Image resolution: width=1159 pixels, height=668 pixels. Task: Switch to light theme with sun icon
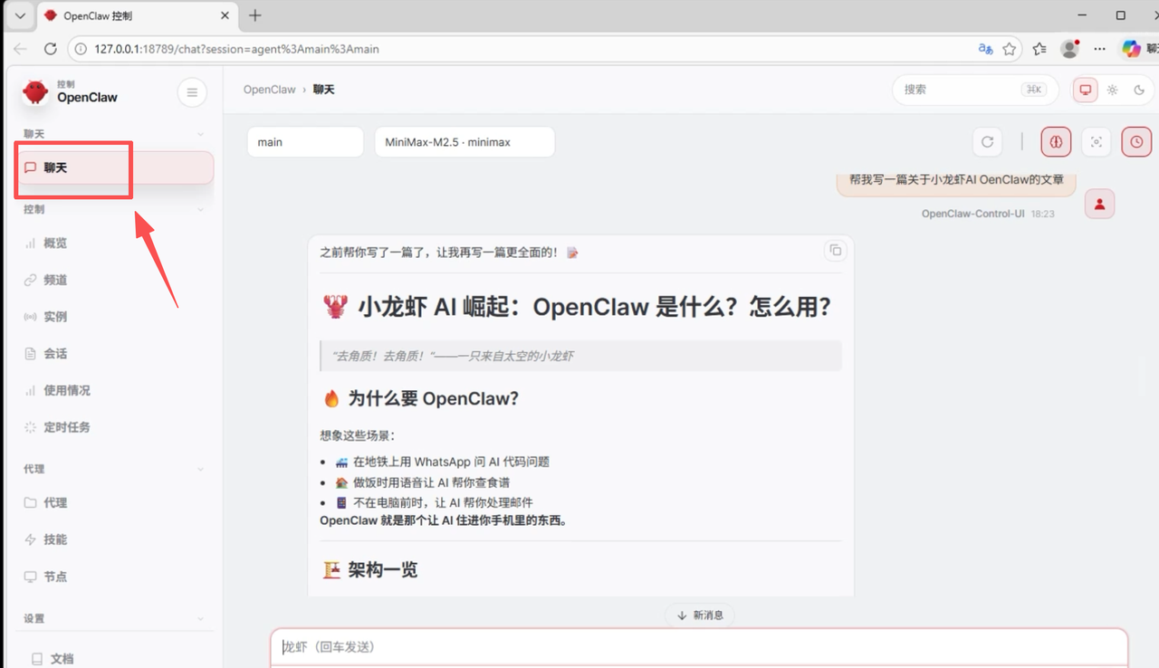tap(1112, 90)
